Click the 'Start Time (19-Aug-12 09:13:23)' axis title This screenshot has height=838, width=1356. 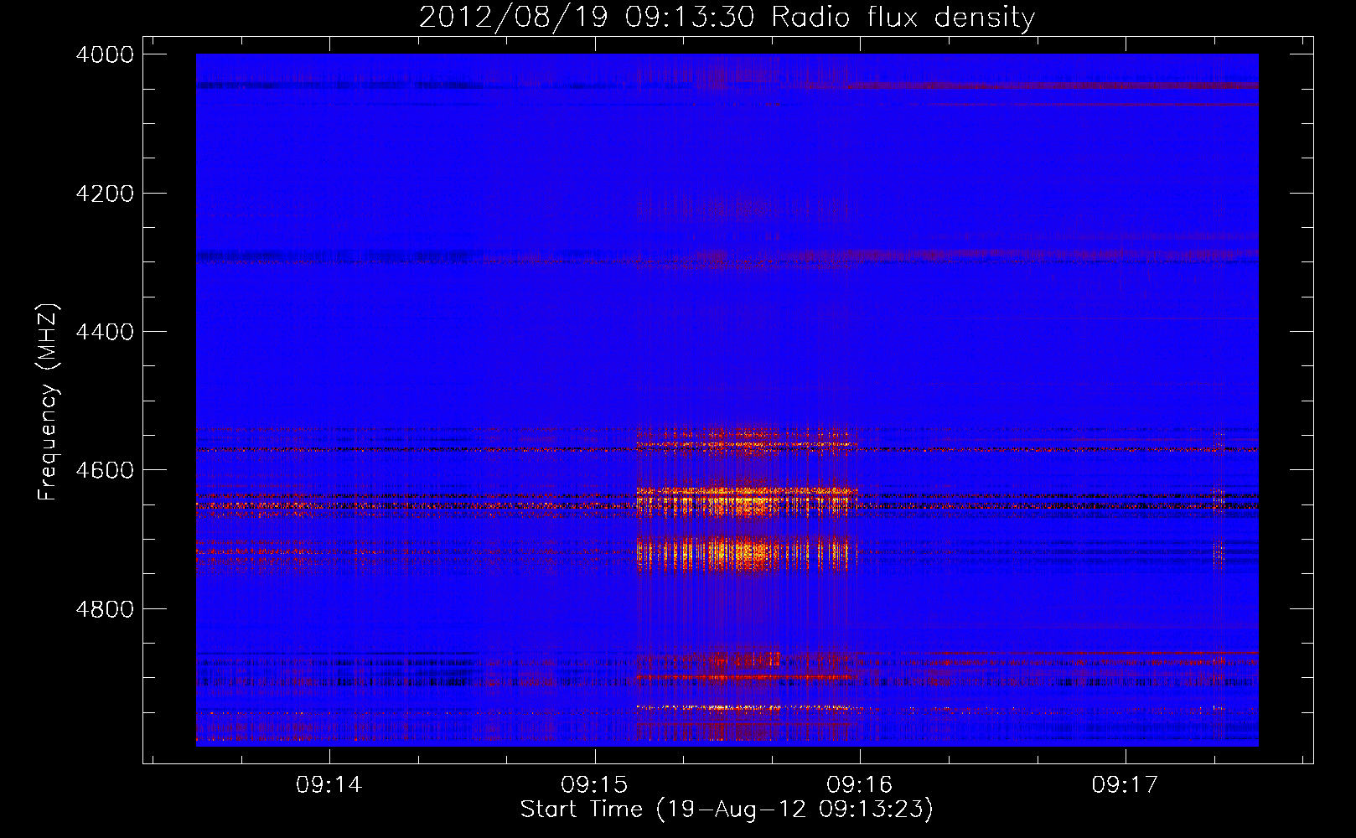(727, 810)
